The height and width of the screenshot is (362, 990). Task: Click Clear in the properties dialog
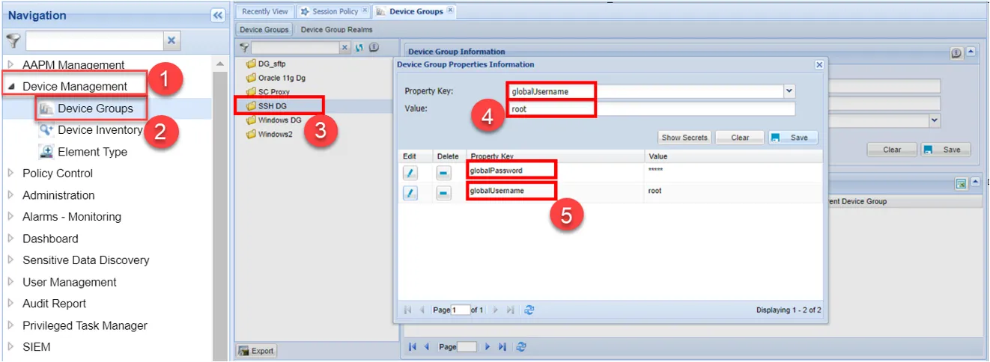[740, 138]
